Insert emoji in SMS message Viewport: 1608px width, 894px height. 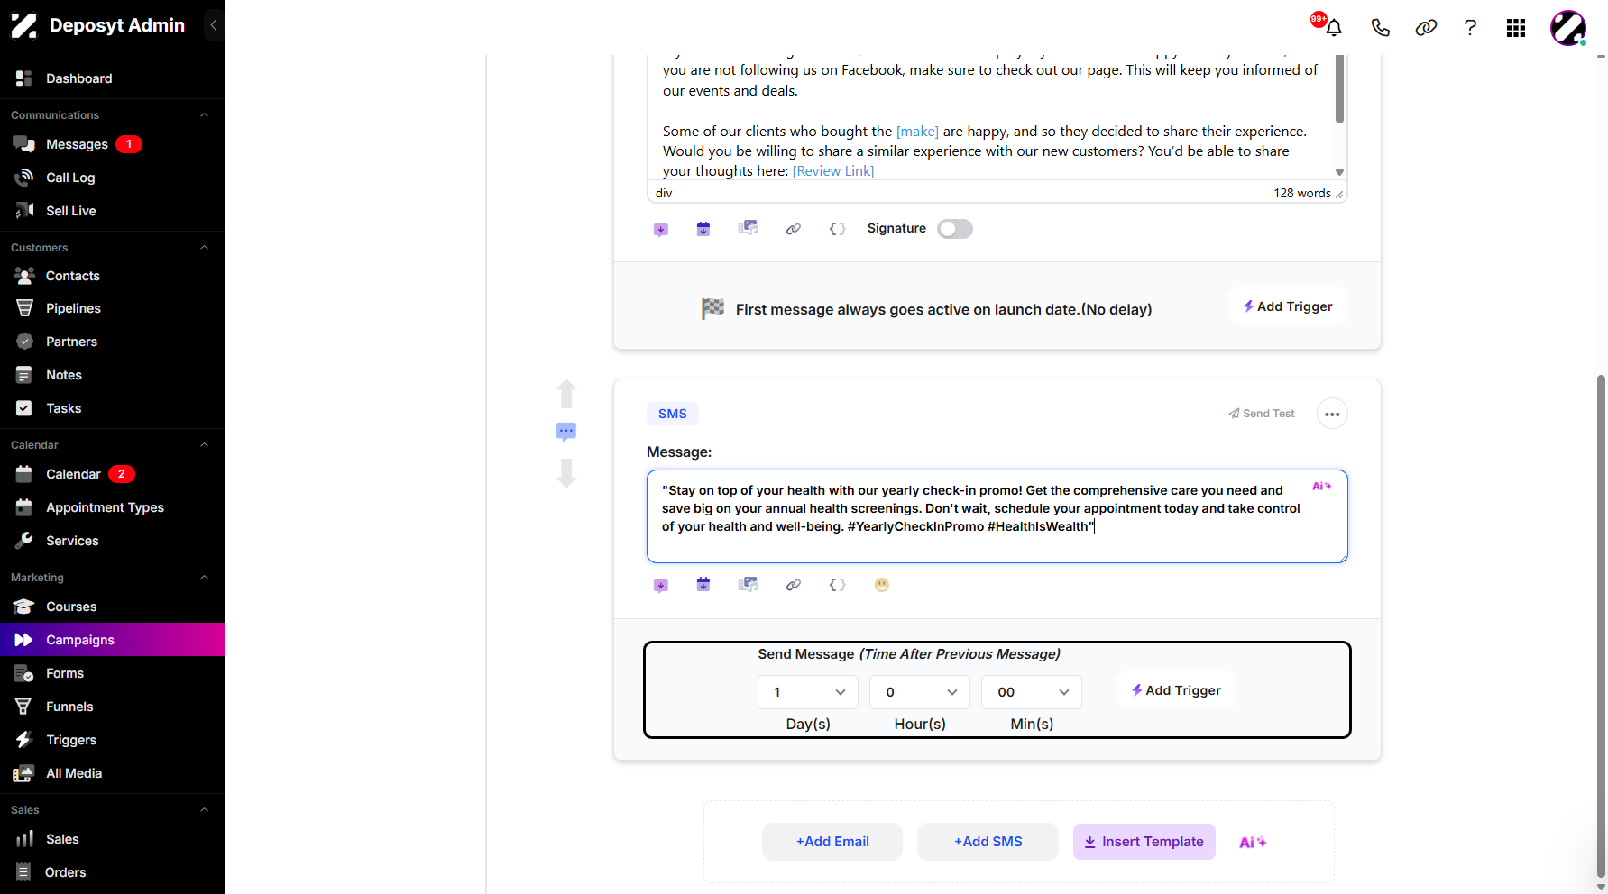coord(882,585)
